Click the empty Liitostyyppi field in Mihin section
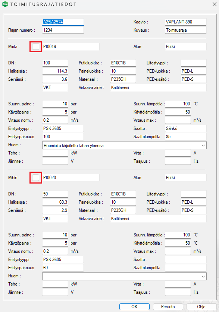219x312 pixels. (x=194, y=194)
